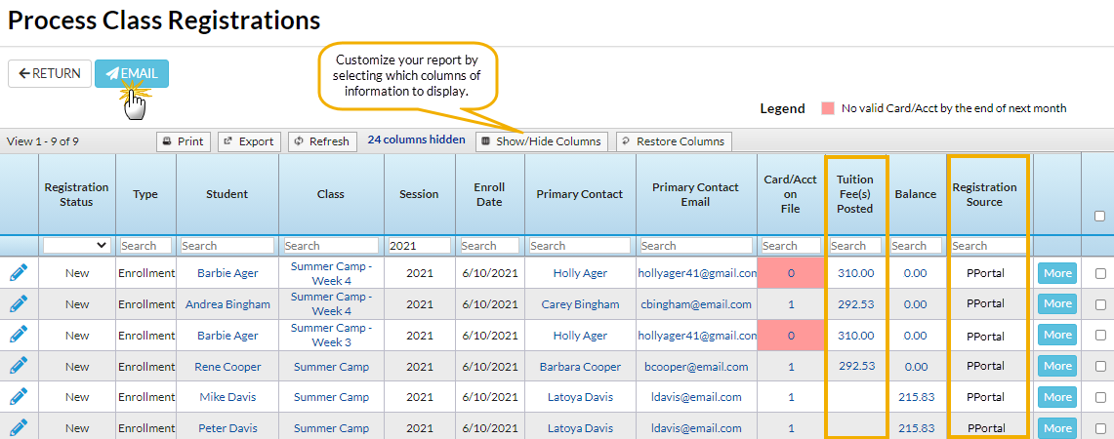
Task: Click the Primary Contact search field
Action: pyautogui.click(x=580, y=245)
